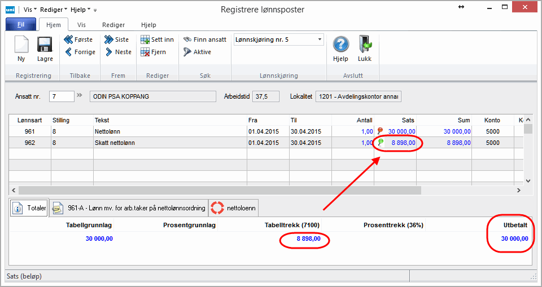Click the Lukk exit icon
The height and width of the screenshot is (287, 542).
pos(365,45)
